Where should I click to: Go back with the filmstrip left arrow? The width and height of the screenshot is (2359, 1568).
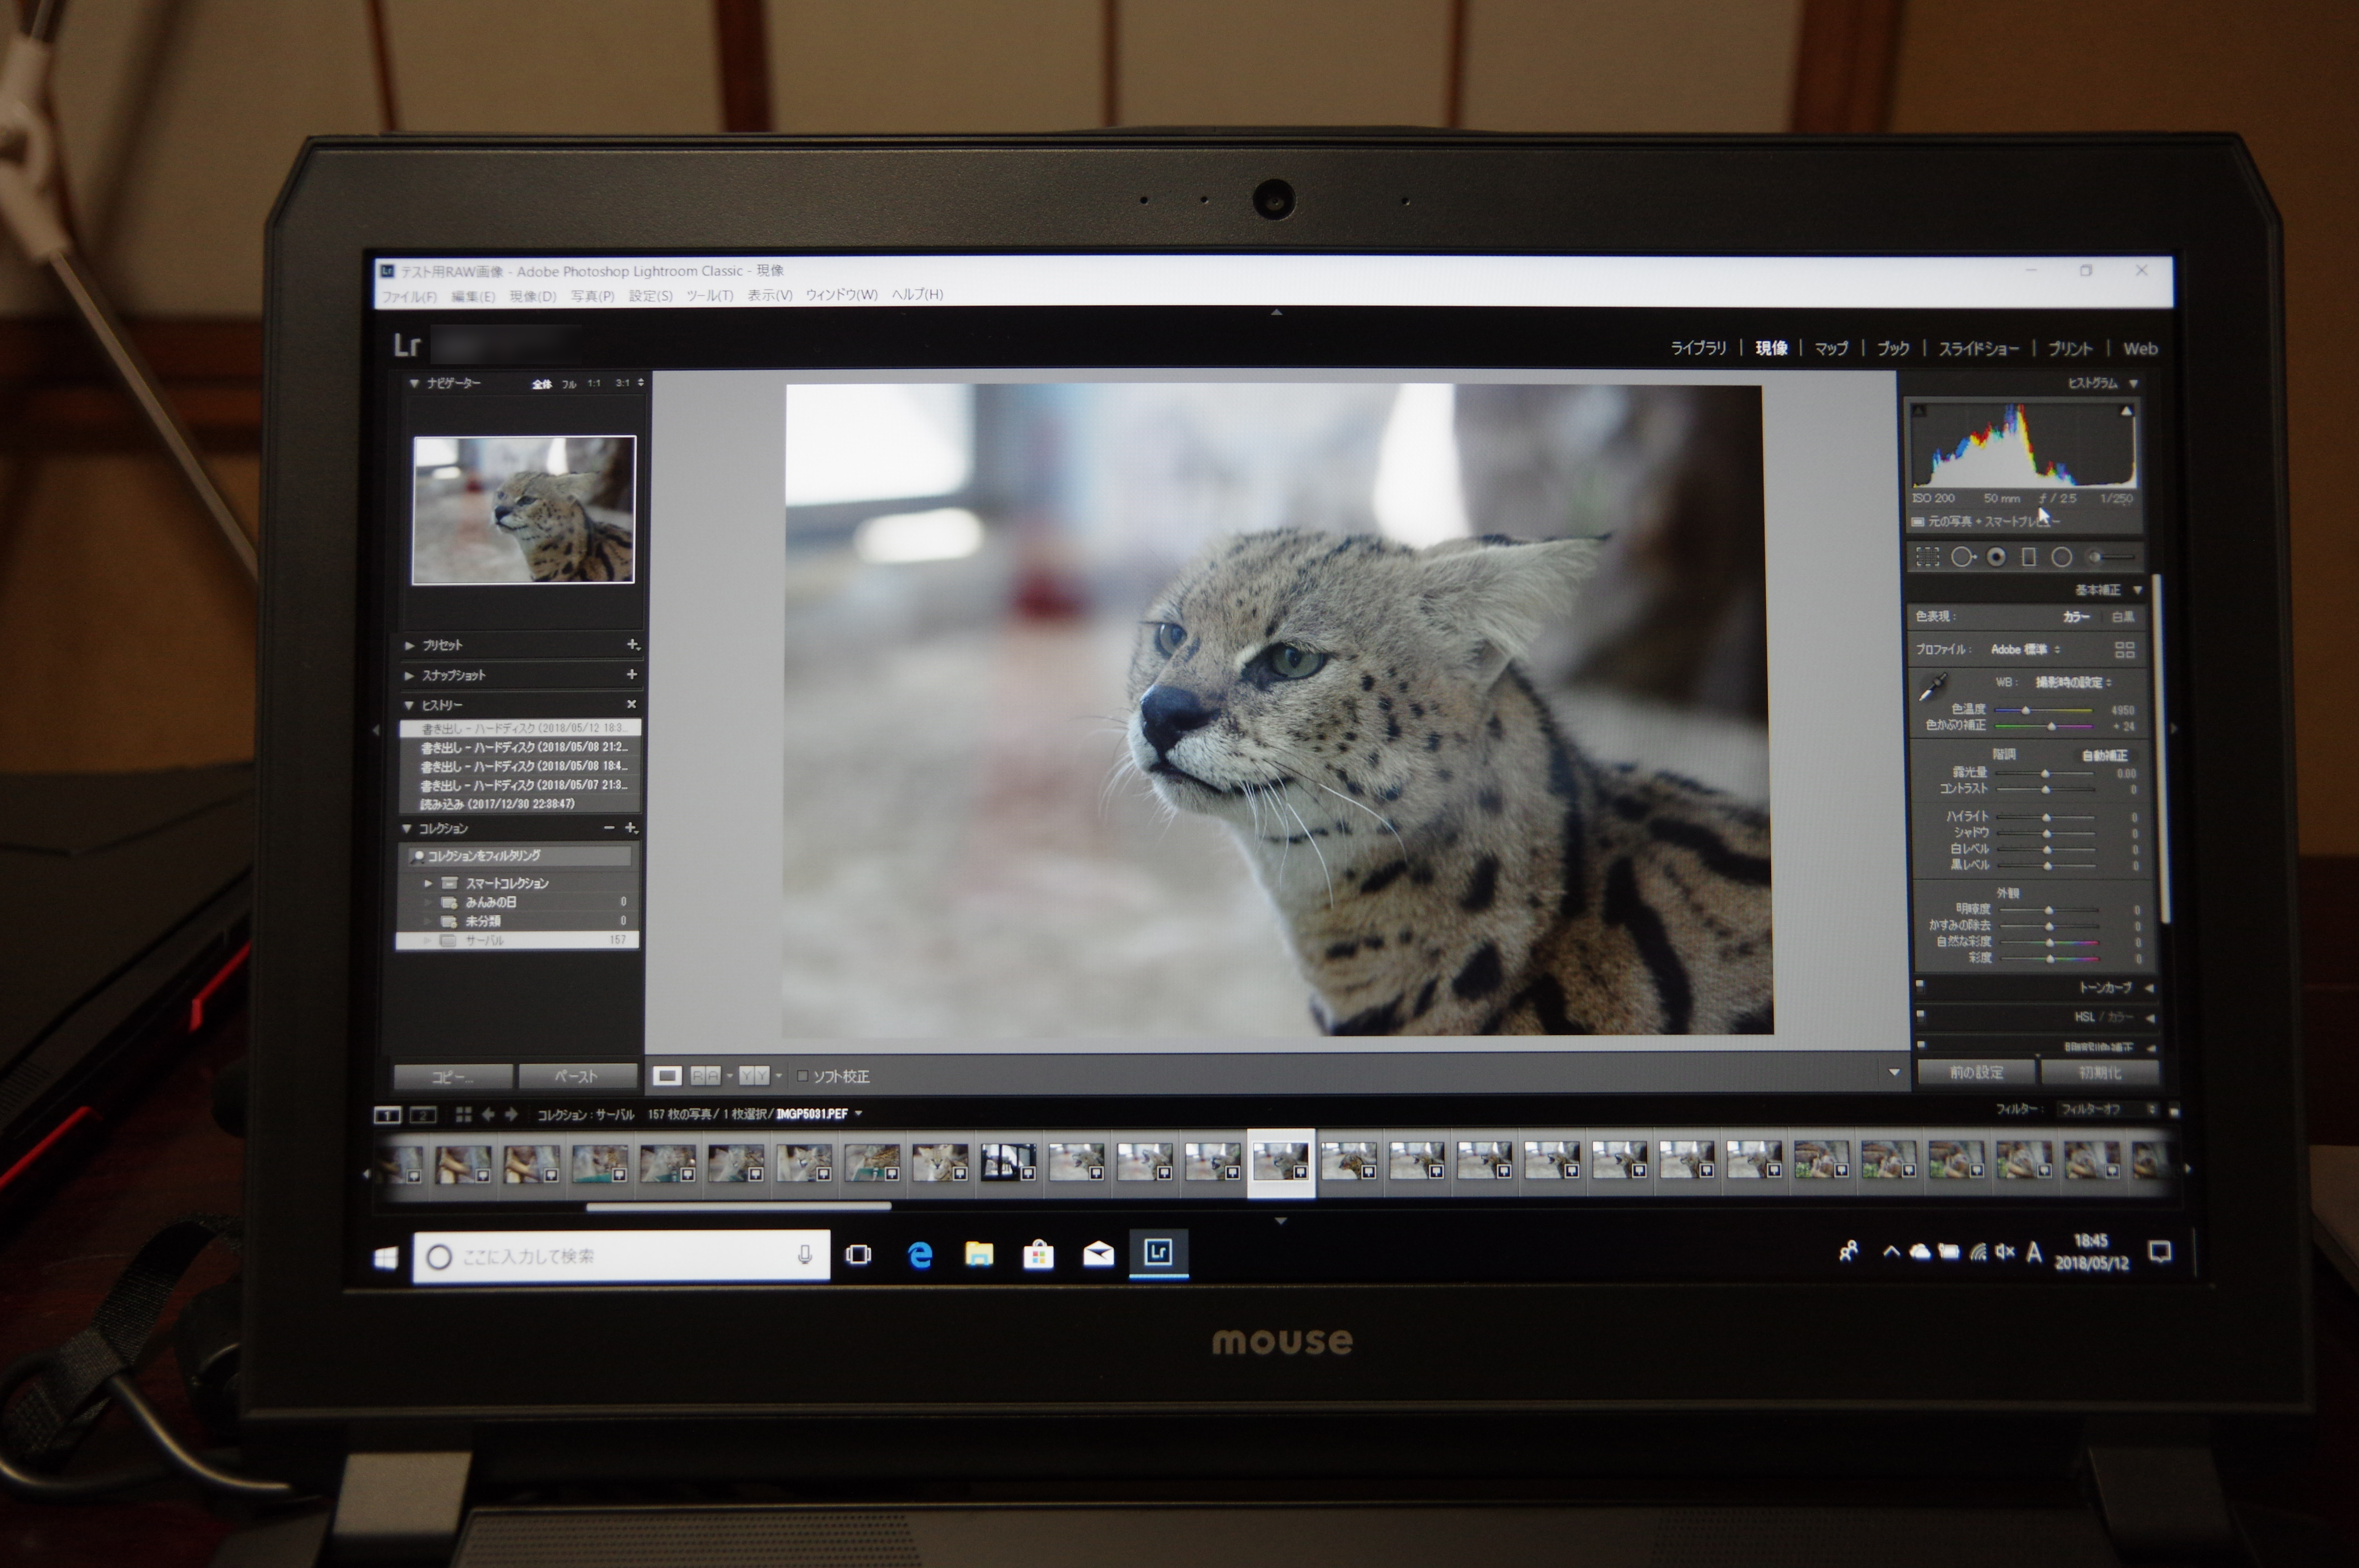click(488, 1114)
